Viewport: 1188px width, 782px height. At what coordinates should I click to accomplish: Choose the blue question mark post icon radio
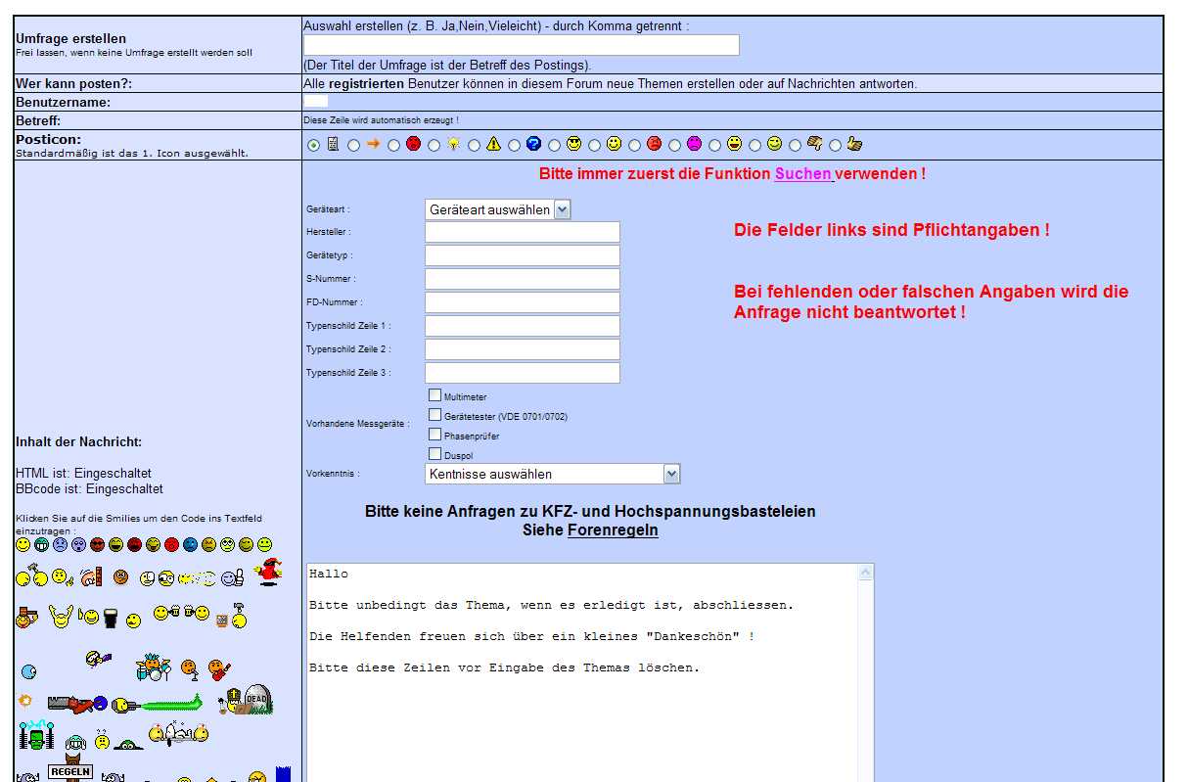[514, 146]
